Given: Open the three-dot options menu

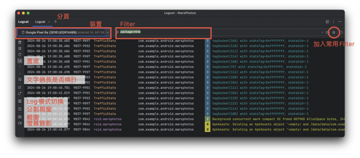Looking at the screenshot, I should [334, 22].
